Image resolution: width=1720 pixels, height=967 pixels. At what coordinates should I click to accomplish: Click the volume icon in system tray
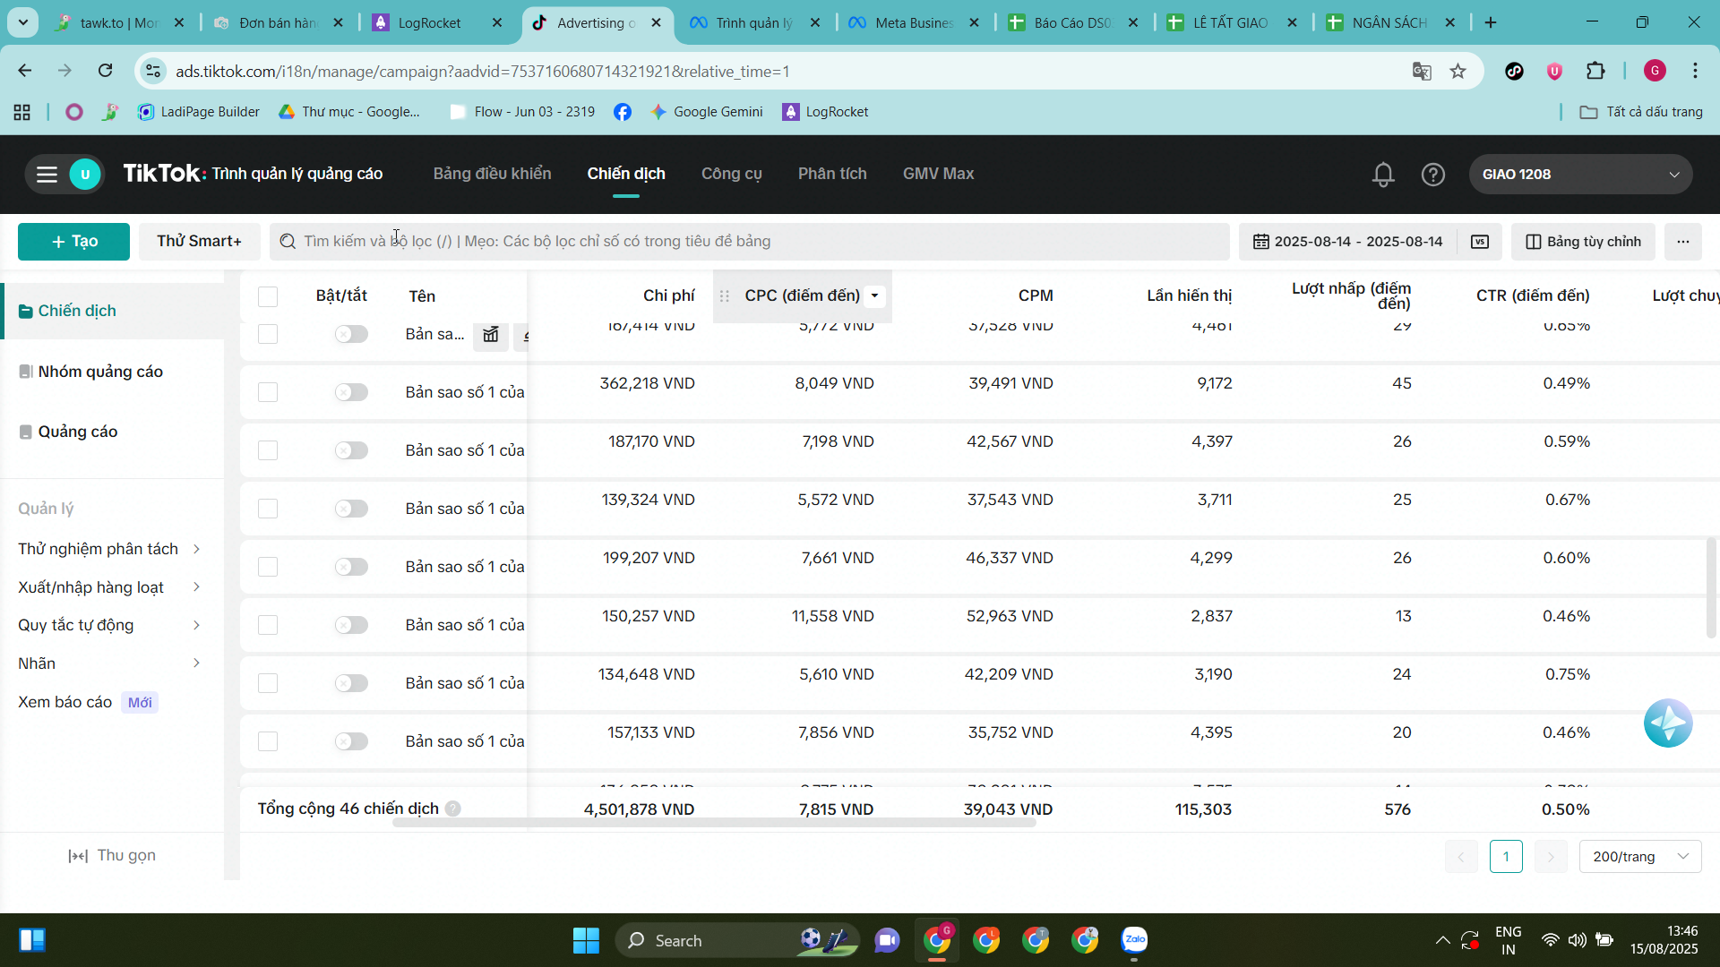(1578, 940)
